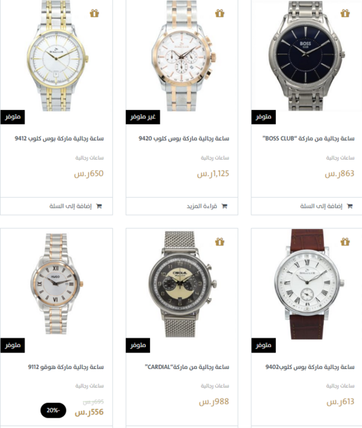
Task: Click gift icon on CARDIAL mesh watch
Action: 219,242
